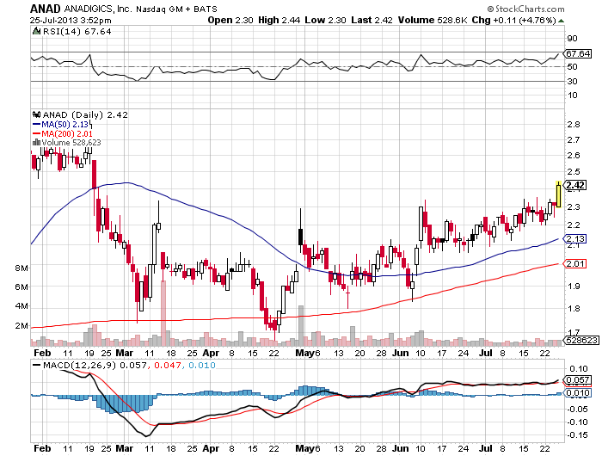Viewport: 602px width, 456px height.
Task: Click the MACD black legend line
Action: (36, 365)
